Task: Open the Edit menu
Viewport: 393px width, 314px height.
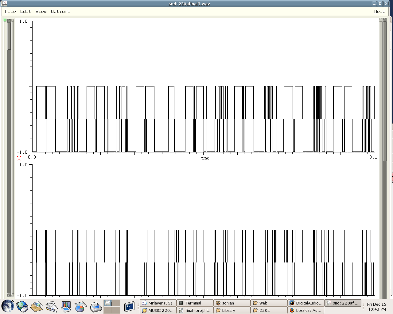Action: pyautogui.click(x=25, y=11)
